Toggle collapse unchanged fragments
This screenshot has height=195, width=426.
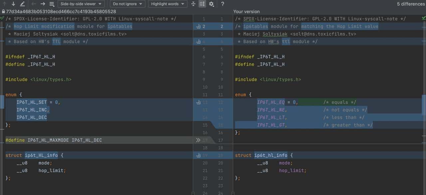pos(193,4)
